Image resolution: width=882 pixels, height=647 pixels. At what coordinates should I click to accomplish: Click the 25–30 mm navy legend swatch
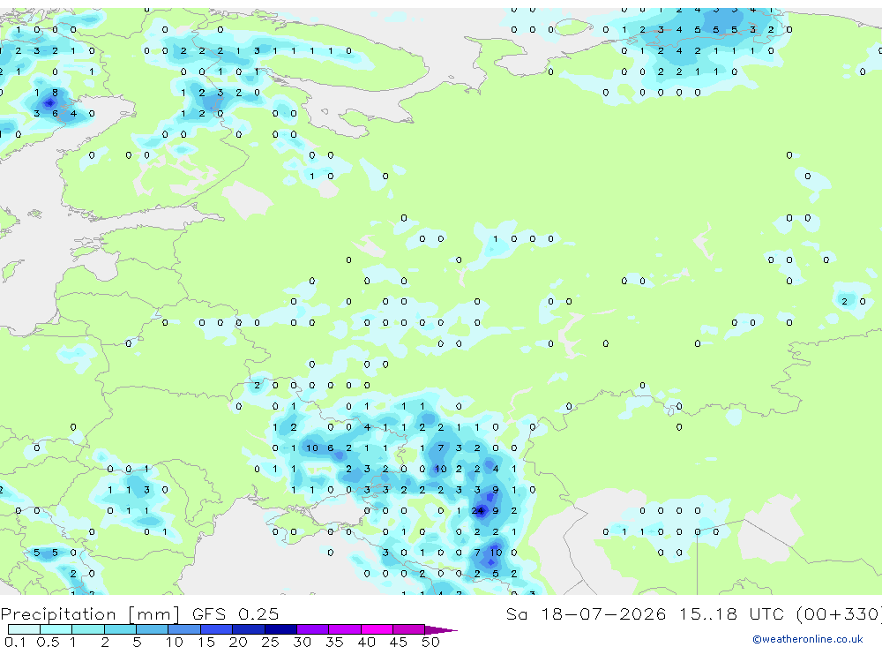pos(280,629)
